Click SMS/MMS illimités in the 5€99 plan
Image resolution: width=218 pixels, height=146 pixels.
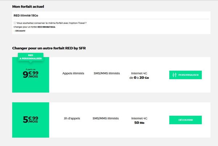click(106, 118)
